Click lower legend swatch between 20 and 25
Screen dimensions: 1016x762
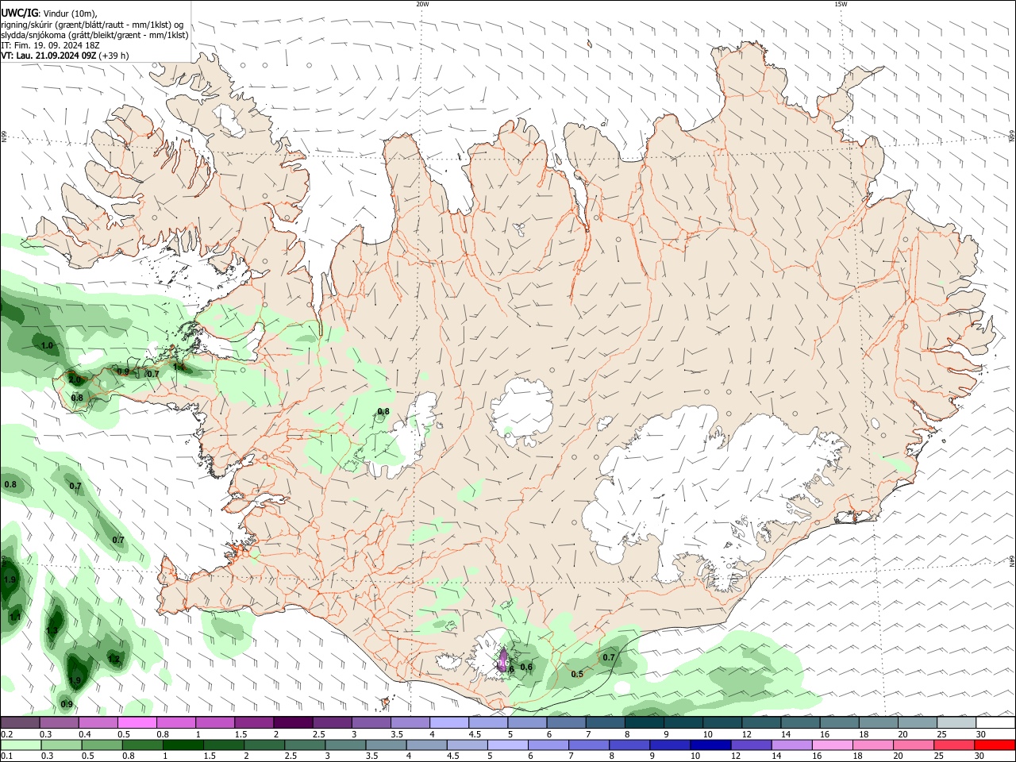click(913, 745)
